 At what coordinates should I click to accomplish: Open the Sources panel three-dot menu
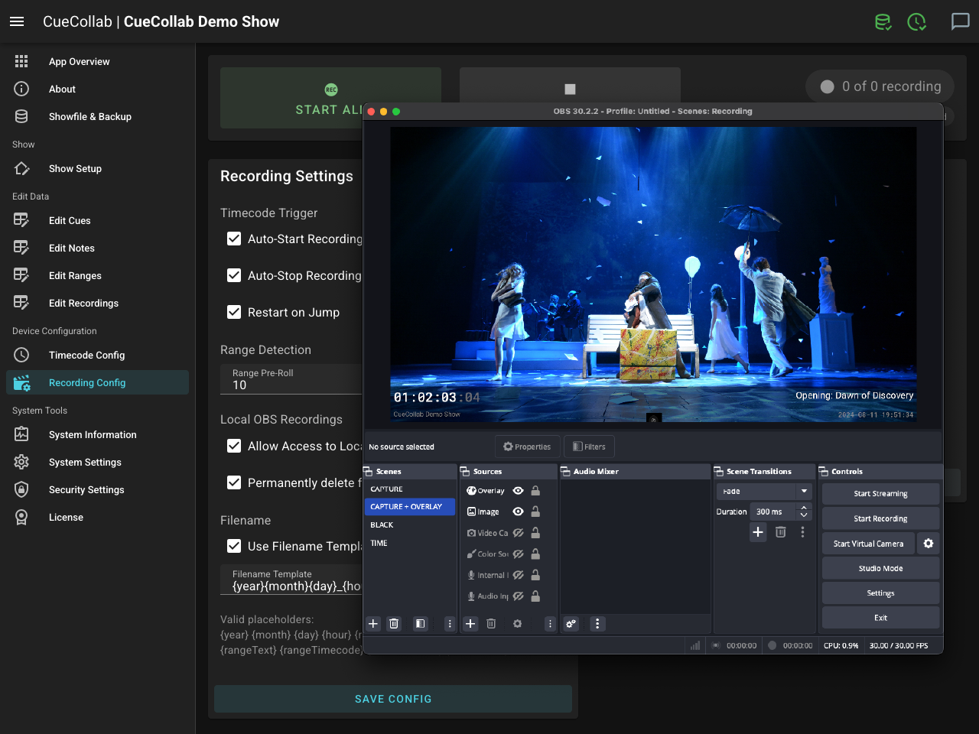549,624
